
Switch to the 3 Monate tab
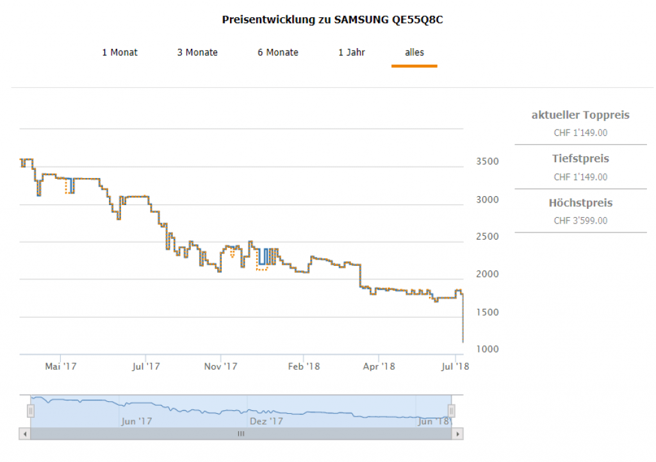pos(197,53)
